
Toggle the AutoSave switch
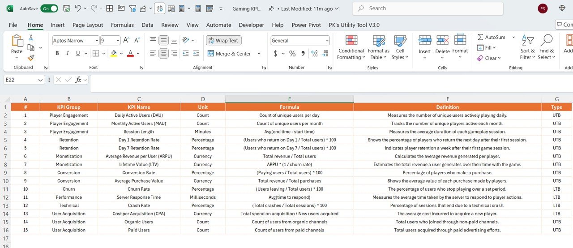pyautogui.click(x=49, y=9)
